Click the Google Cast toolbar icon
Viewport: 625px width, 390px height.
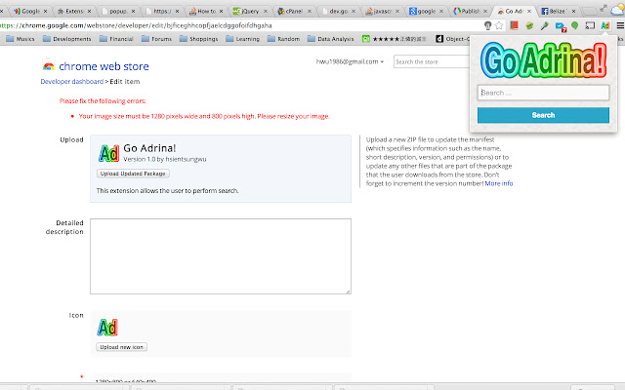point(590,25)
